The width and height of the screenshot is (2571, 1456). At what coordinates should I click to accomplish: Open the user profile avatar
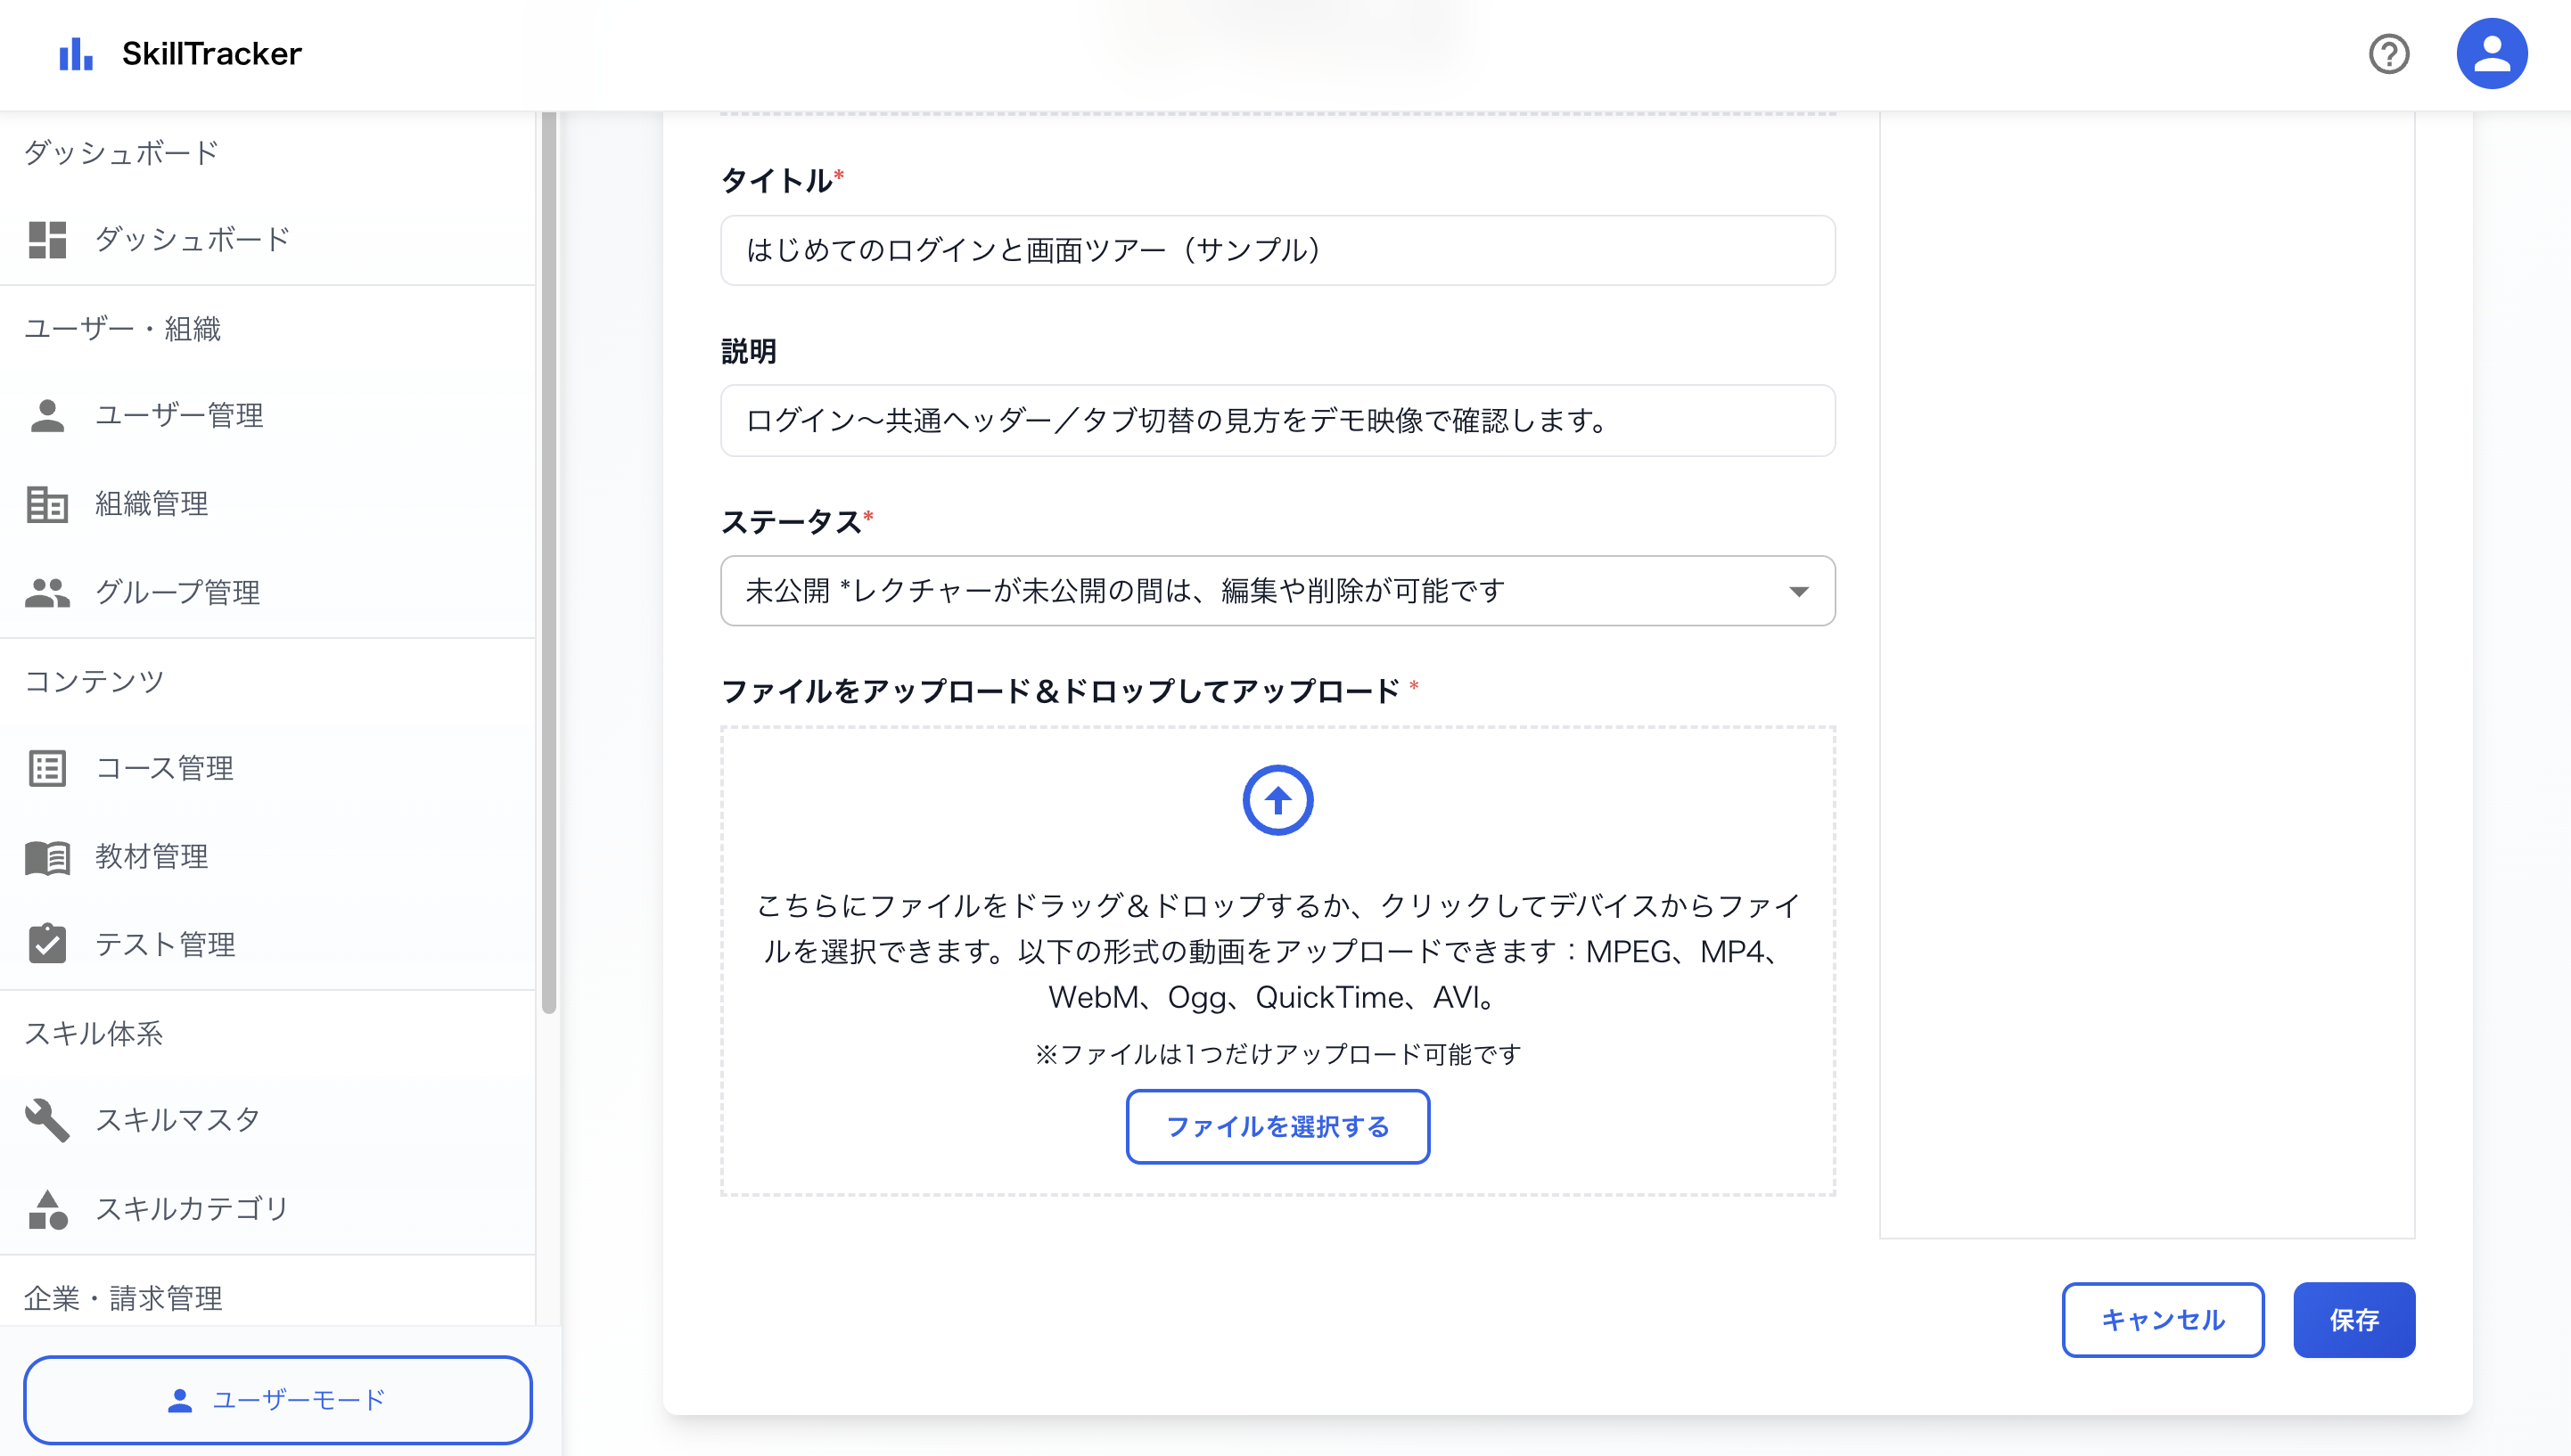[x=2491, y=54]
